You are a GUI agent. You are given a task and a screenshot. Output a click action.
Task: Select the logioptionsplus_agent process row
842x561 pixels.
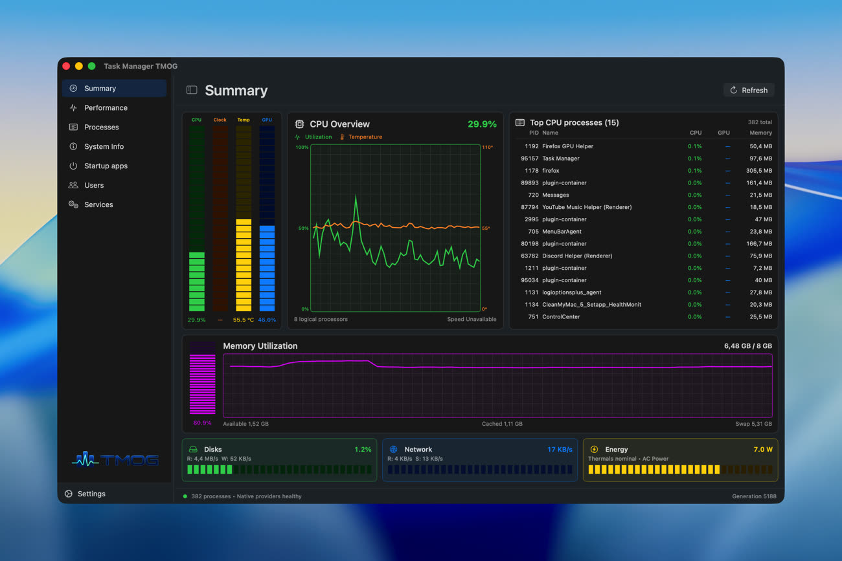pos(644,292)
